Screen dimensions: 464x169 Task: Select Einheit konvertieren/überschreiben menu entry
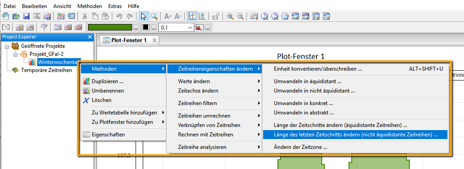(355, 69)
